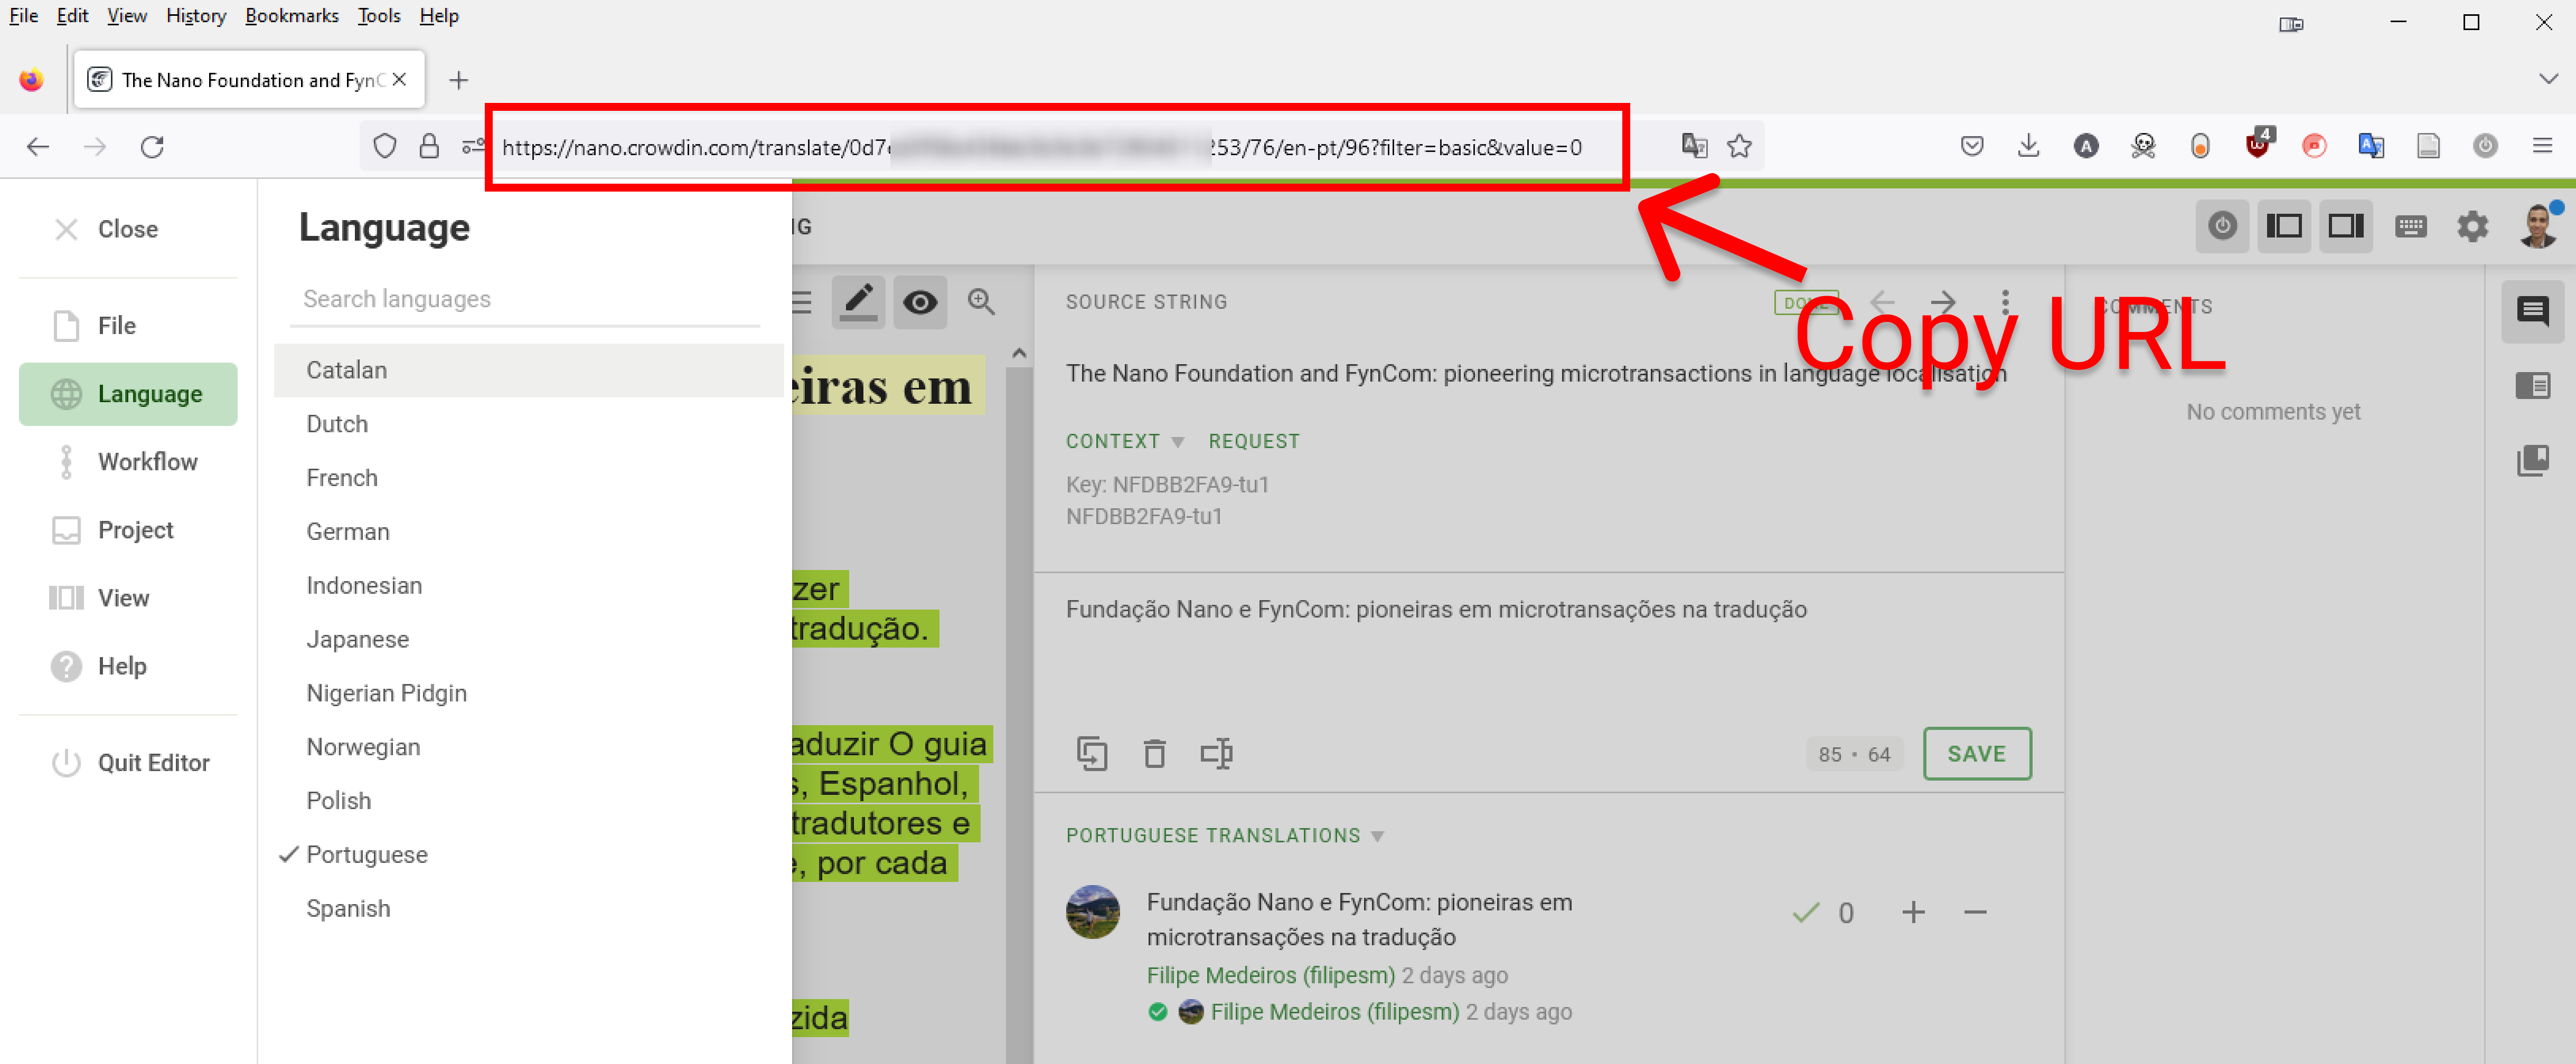Click the padlock site info icon

coord(429,147)
